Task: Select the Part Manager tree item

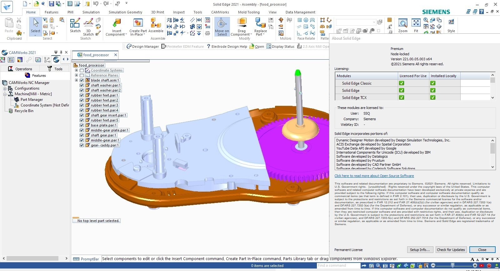Action: 32,100
